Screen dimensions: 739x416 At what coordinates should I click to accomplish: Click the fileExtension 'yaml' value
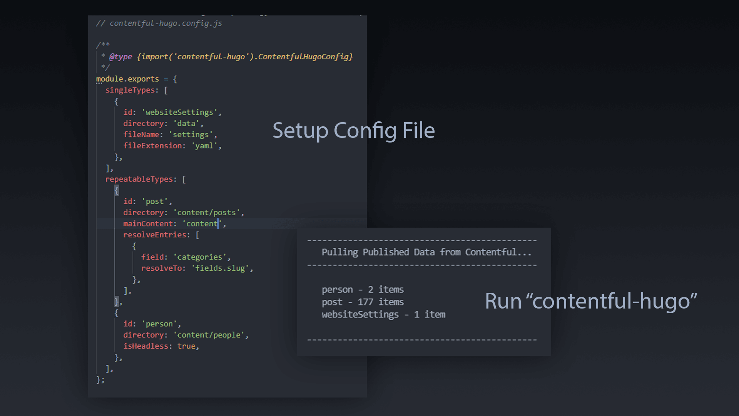204,146
